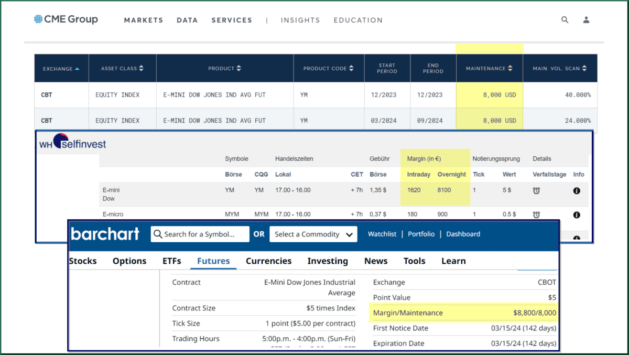Click the barchart logo

(105, 234)
